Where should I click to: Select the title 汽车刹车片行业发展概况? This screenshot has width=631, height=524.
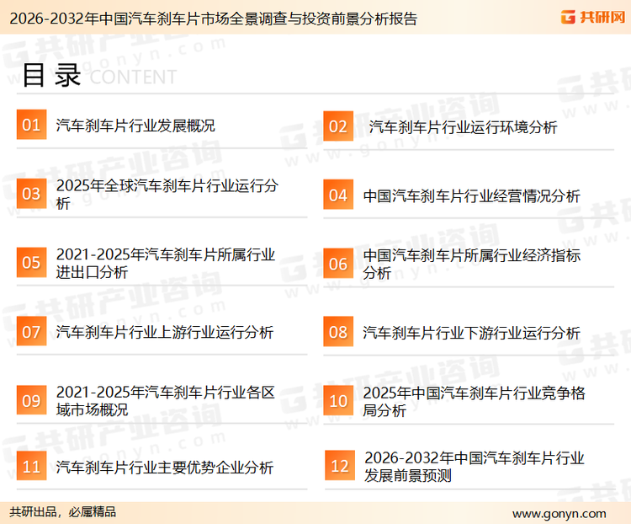coord(135,126)
